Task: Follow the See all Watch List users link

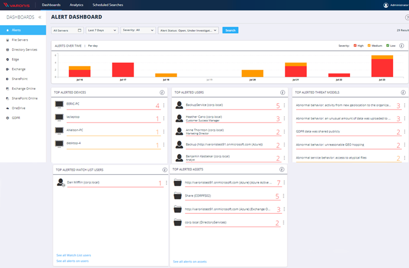Action: coord(74,255)
